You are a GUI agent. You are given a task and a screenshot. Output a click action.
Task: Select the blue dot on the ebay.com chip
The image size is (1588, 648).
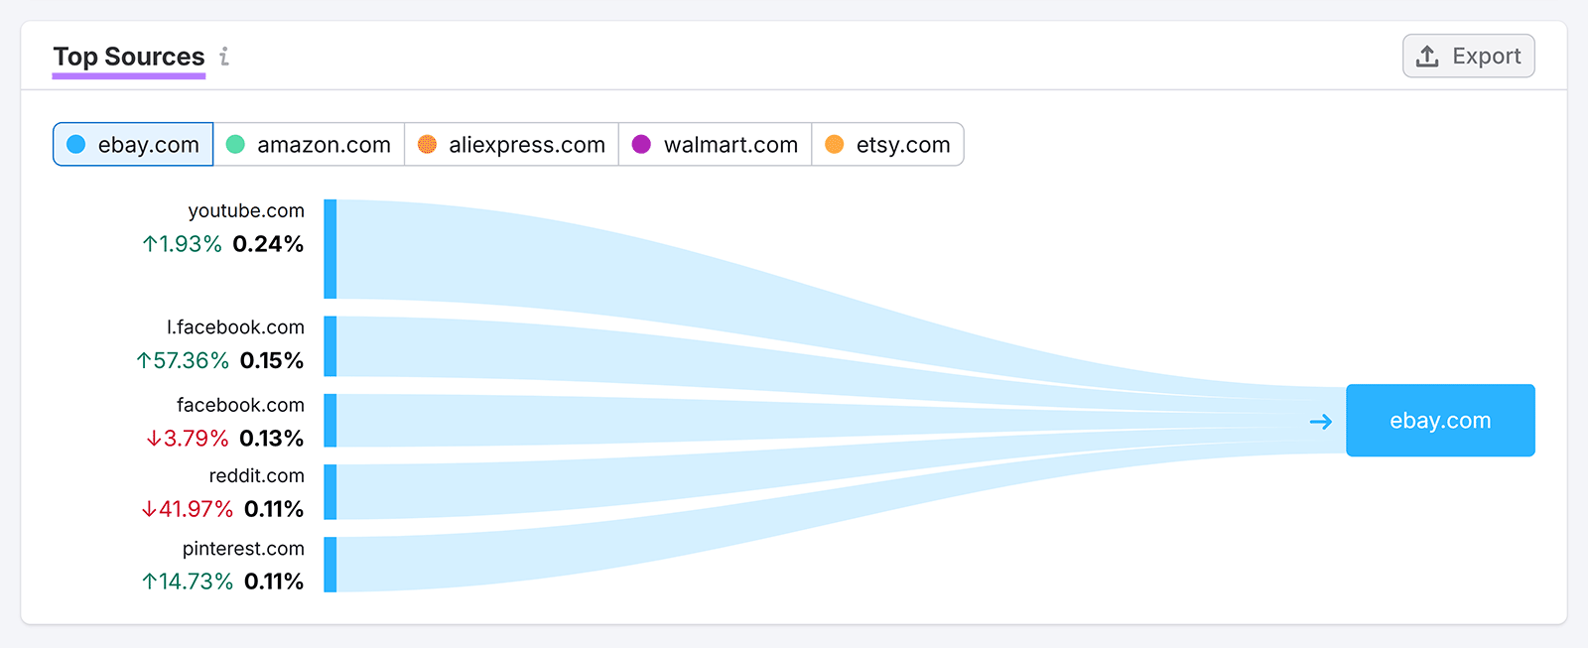click(x=74, y=144)
